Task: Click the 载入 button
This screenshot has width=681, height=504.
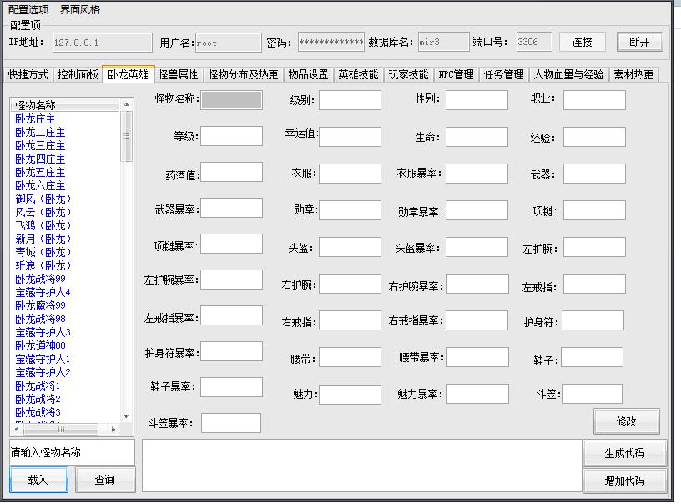Action: [38, 480]
